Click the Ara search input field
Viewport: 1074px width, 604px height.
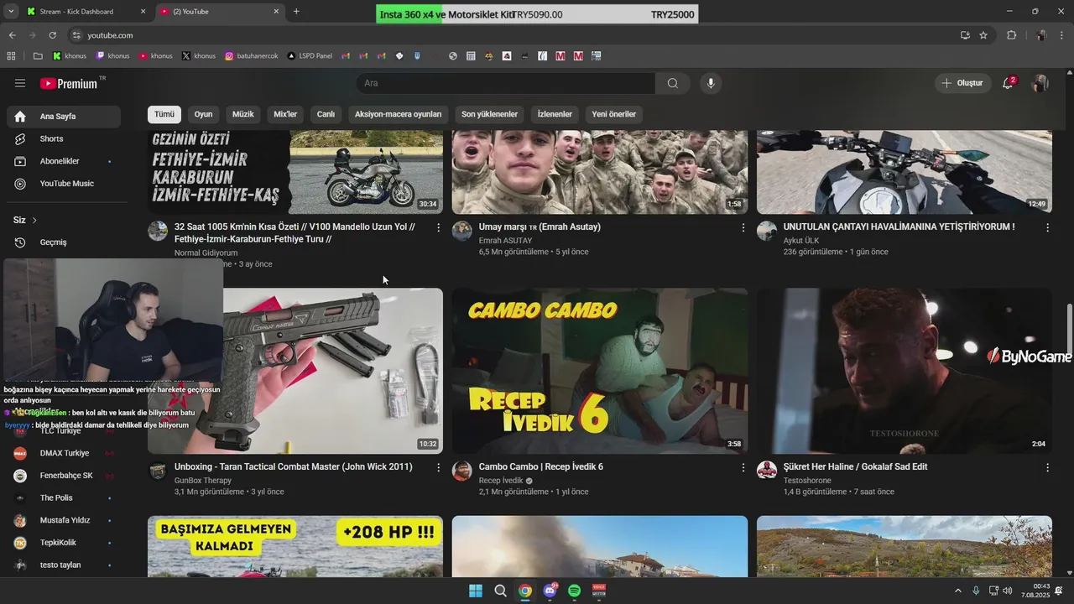point(505,83)
